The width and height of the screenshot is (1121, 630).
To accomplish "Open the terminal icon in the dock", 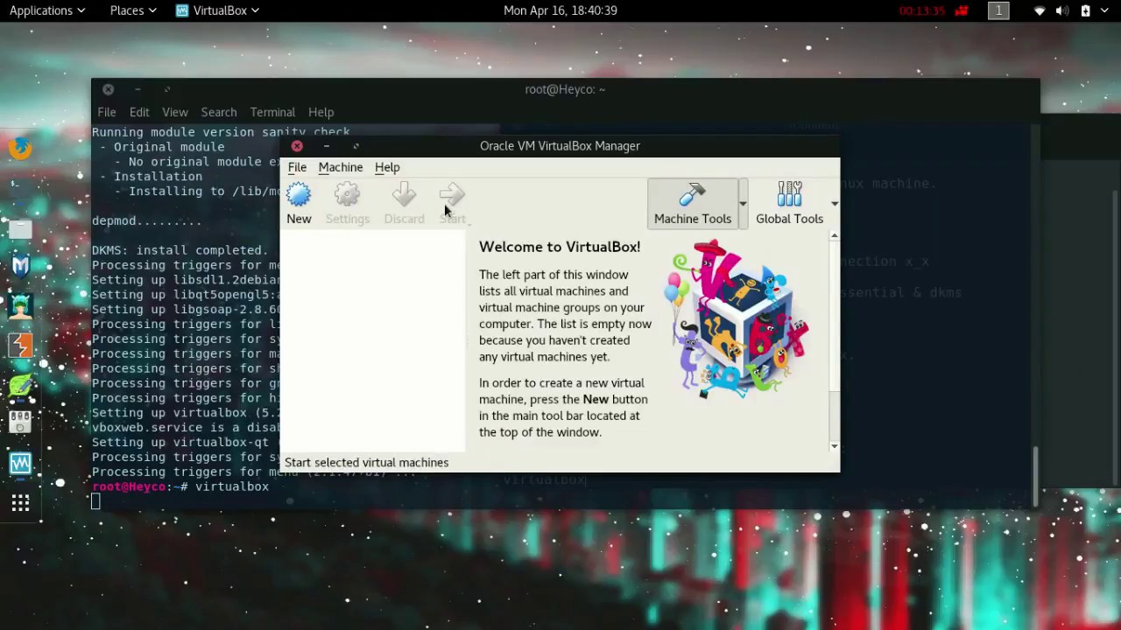I will 20,188.
